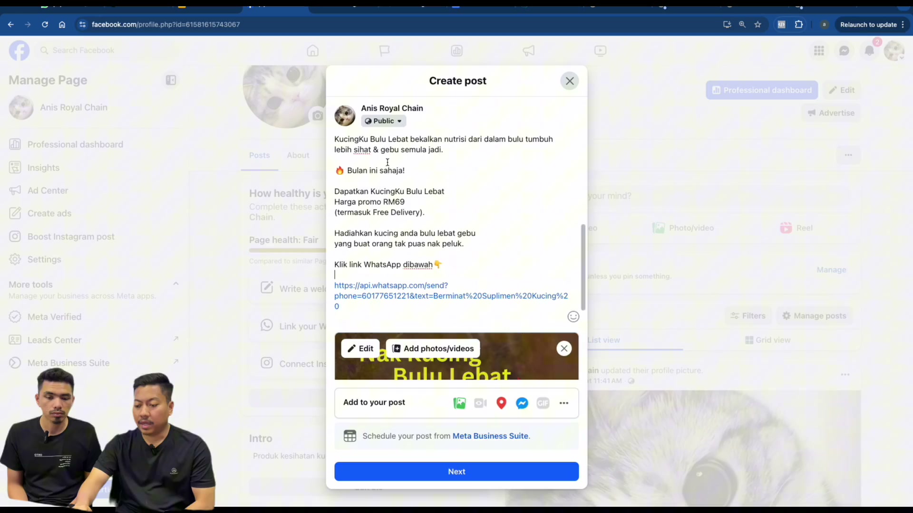The image size is (913, 513).
Task: Reload the browser page
Action: click(45, 25)
